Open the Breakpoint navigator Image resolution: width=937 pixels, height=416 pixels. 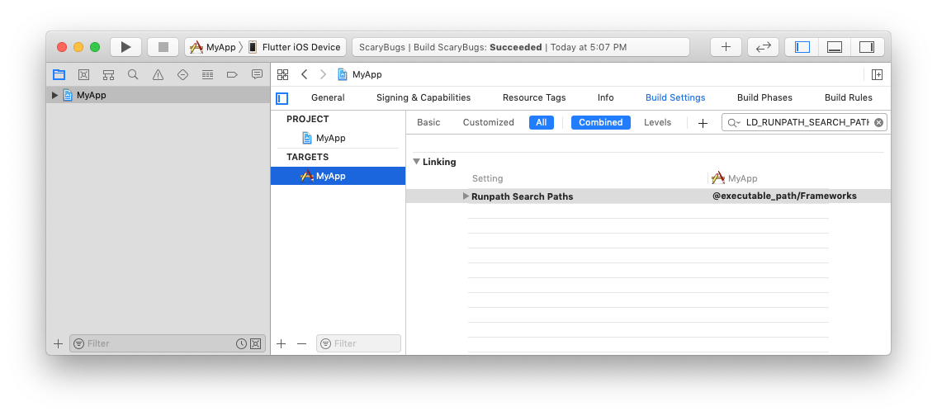click(233, 75)
